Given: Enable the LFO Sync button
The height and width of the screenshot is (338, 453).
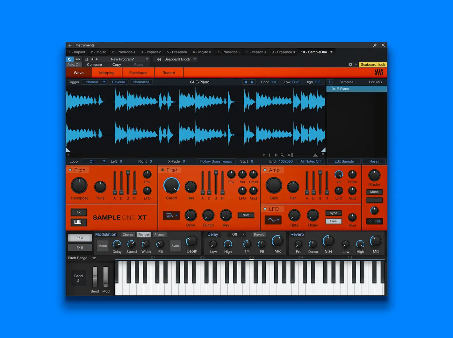Looking at the screenshot, I should pyautogui.click(x=333, y=213).
